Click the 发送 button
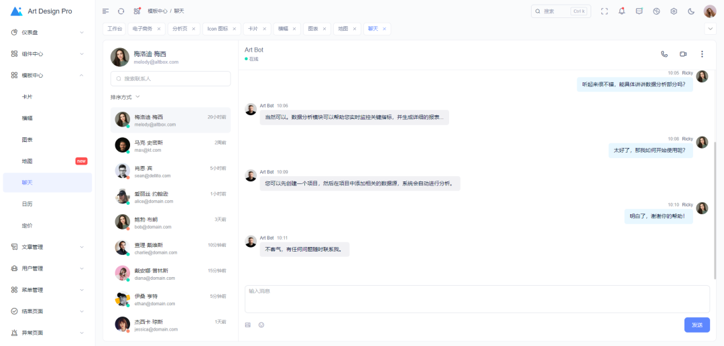This screenshot has height=346, width=724. 697,325
